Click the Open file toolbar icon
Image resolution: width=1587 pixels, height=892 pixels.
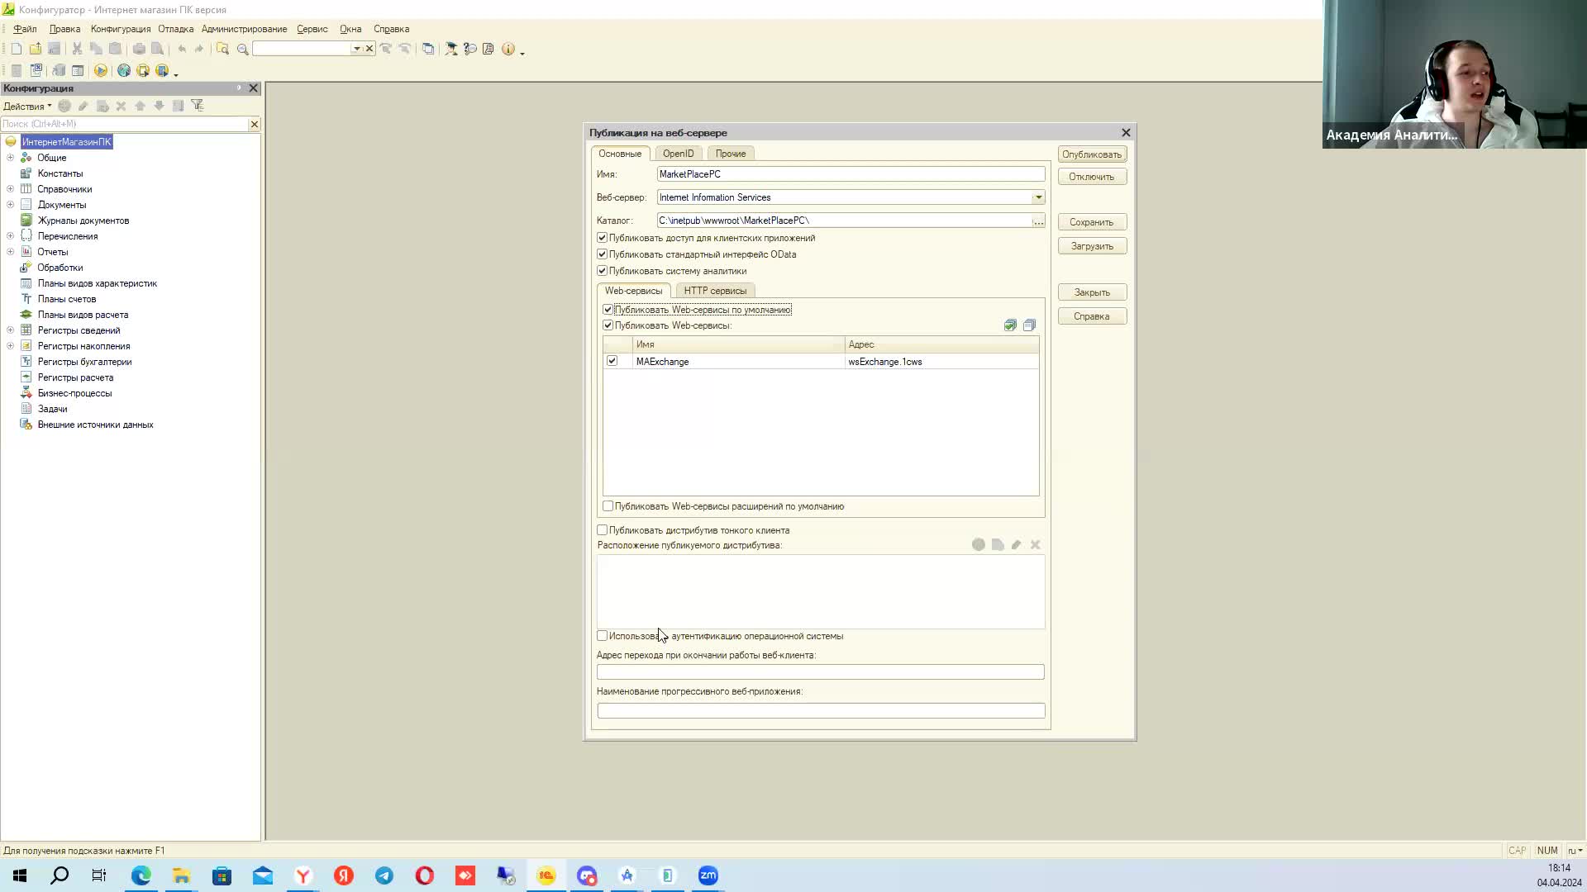click(x=35, y=49)
